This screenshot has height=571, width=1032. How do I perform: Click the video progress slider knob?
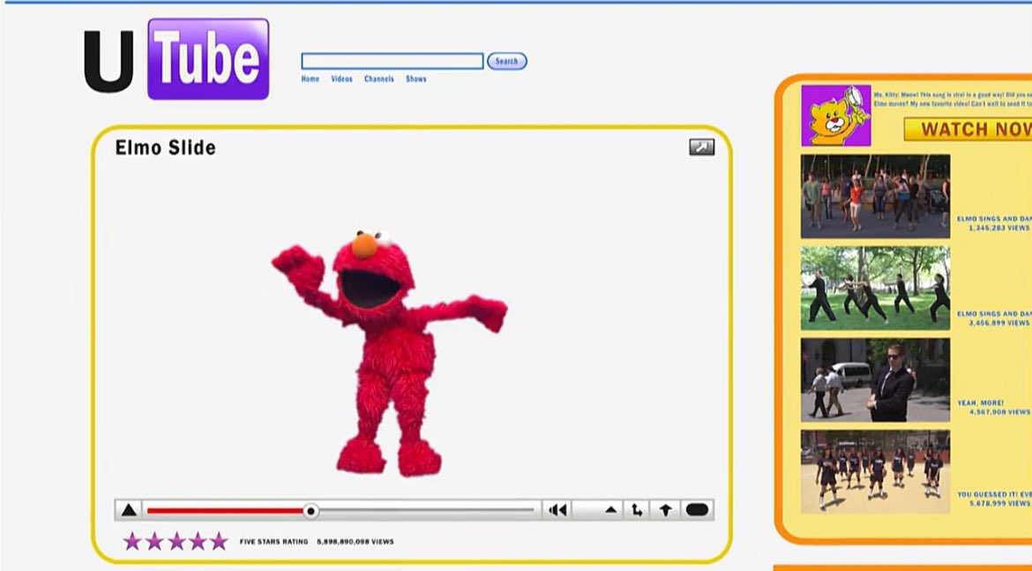(x=310, y=510)
